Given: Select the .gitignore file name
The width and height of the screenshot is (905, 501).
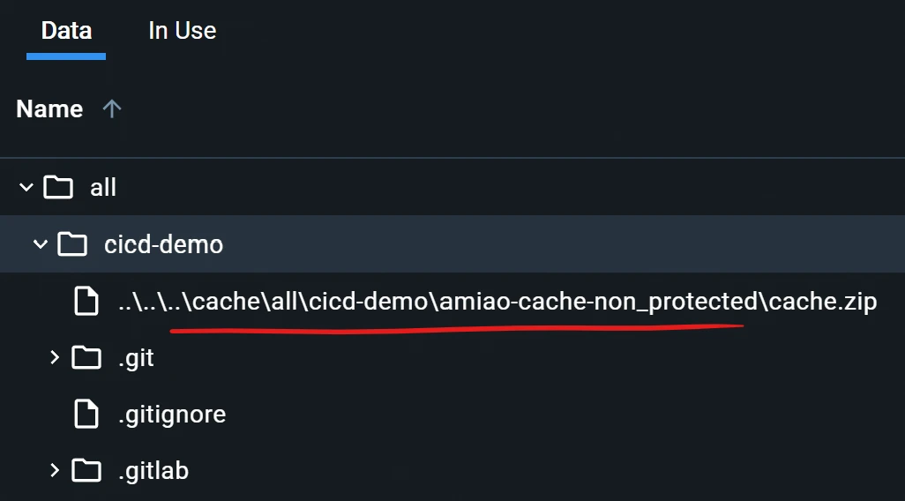Looking at the screenshot, I should (172, 415).
